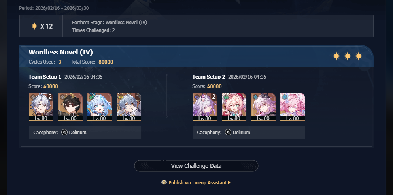Expand the arrow after Lineup Assistant

(229, 182)
